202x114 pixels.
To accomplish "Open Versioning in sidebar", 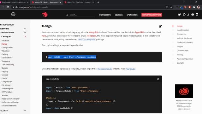I will tap(6, 61).
